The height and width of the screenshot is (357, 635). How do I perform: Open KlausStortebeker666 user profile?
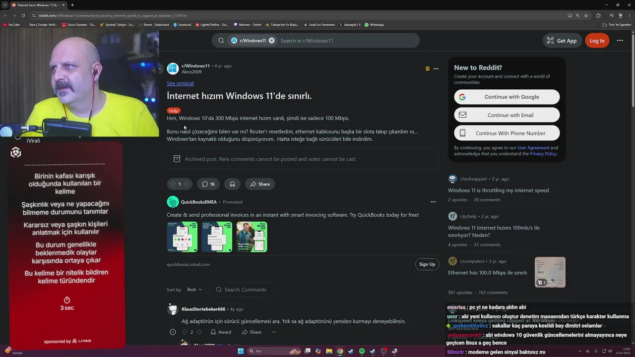coord(203,309)
